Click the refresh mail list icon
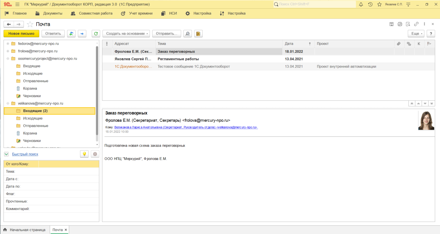 pos(96,34)
